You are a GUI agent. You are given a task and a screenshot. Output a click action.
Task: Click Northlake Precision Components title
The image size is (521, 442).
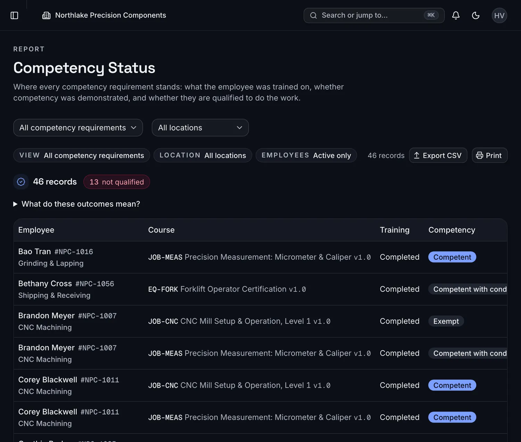tap(110, 15)
